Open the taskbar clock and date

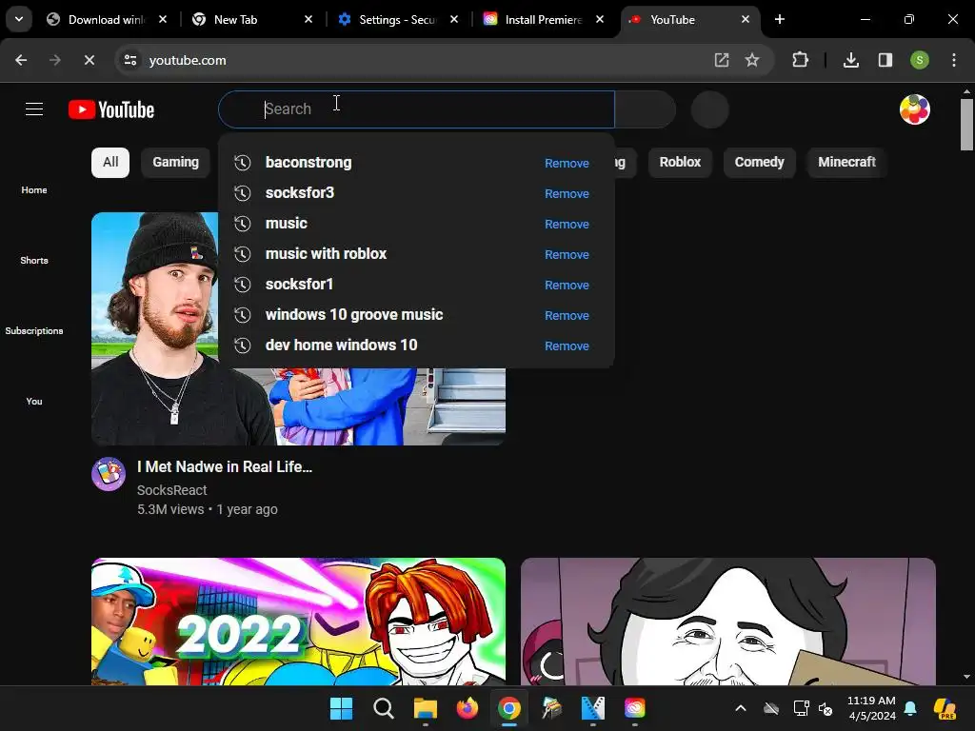(871, 708)
